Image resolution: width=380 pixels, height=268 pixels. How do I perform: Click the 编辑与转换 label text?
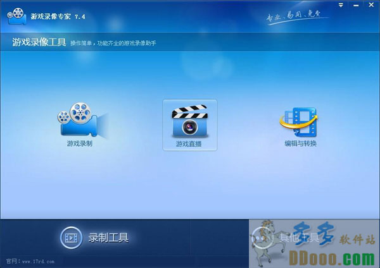coord(300,143)
